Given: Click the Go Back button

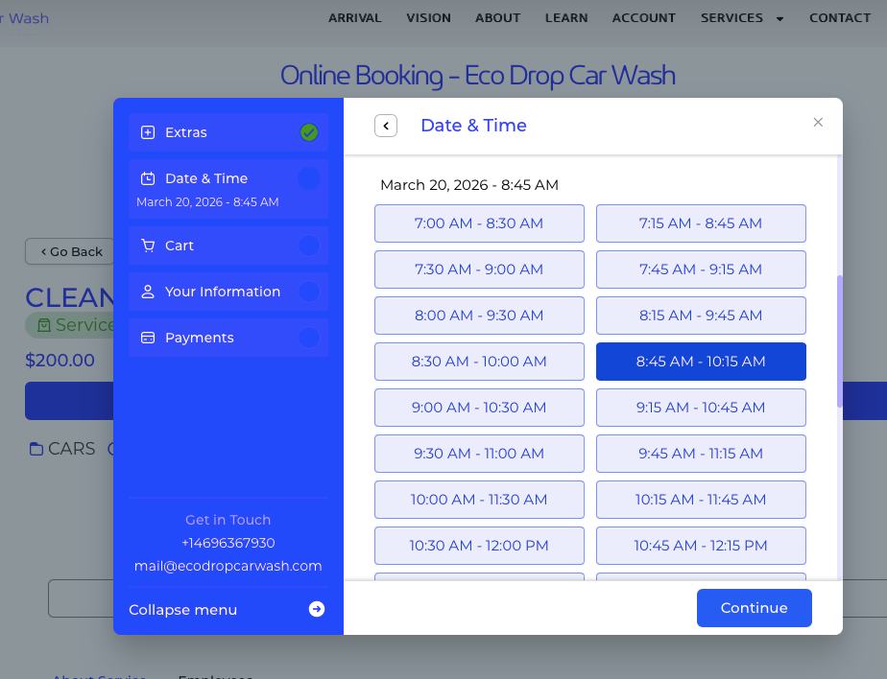Looking at the screenshot, I should pos(72,251).
